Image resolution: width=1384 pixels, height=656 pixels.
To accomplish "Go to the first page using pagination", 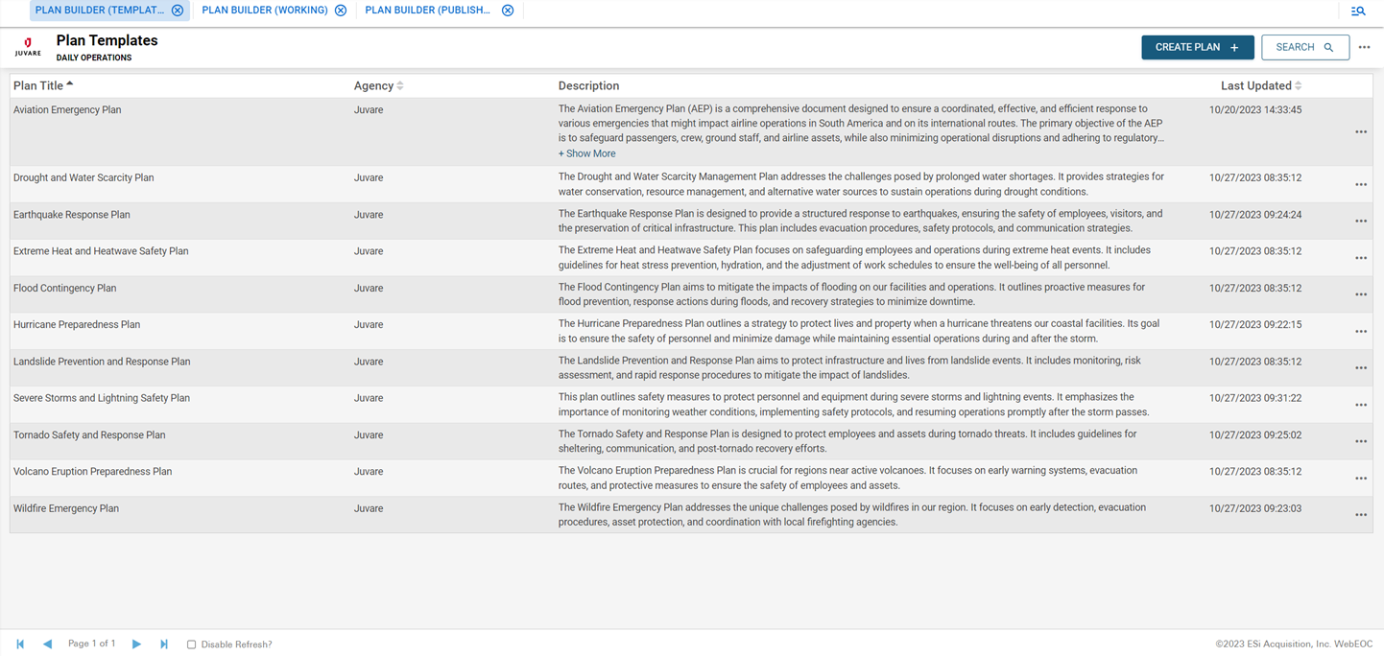I will (20, 644).
